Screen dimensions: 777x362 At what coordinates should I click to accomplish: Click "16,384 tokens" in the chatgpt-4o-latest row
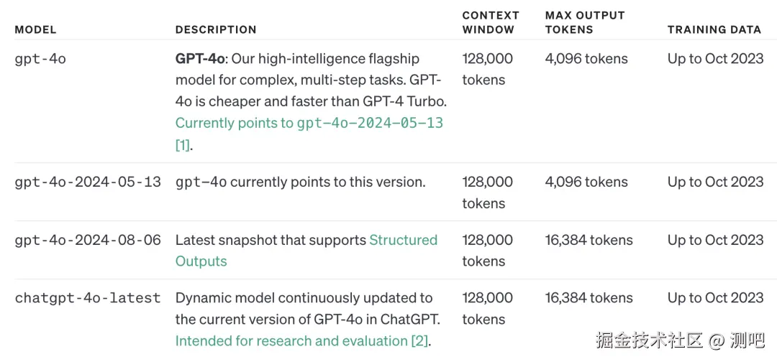click(589, 298)
